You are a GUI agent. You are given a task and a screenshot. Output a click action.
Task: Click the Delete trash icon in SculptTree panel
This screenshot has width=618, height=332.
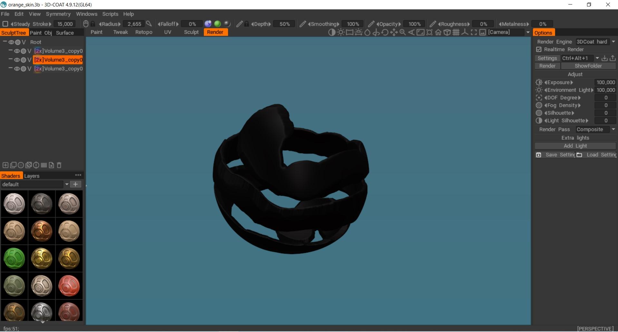pos(59,165)
